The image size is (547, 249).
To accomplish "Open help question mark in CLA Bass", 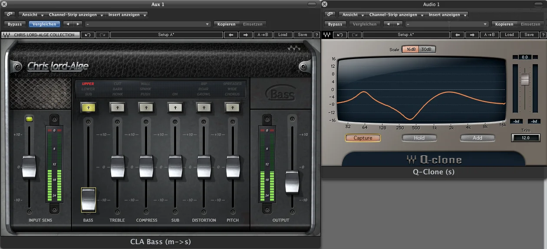I will pos(316,35).
